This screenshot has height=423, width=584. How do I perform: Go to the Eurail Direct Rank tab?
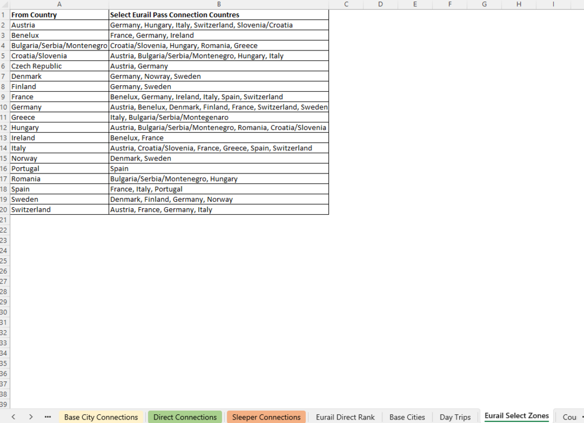coord(345,417)
